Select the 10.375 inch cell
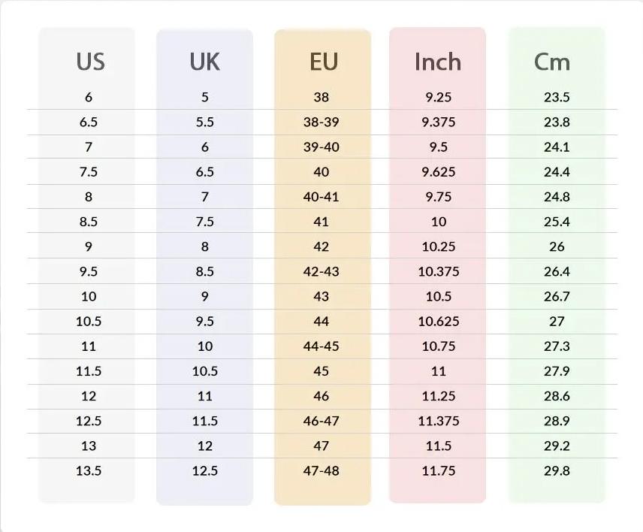Screen dimensions: 643x532 click(439, 271)
